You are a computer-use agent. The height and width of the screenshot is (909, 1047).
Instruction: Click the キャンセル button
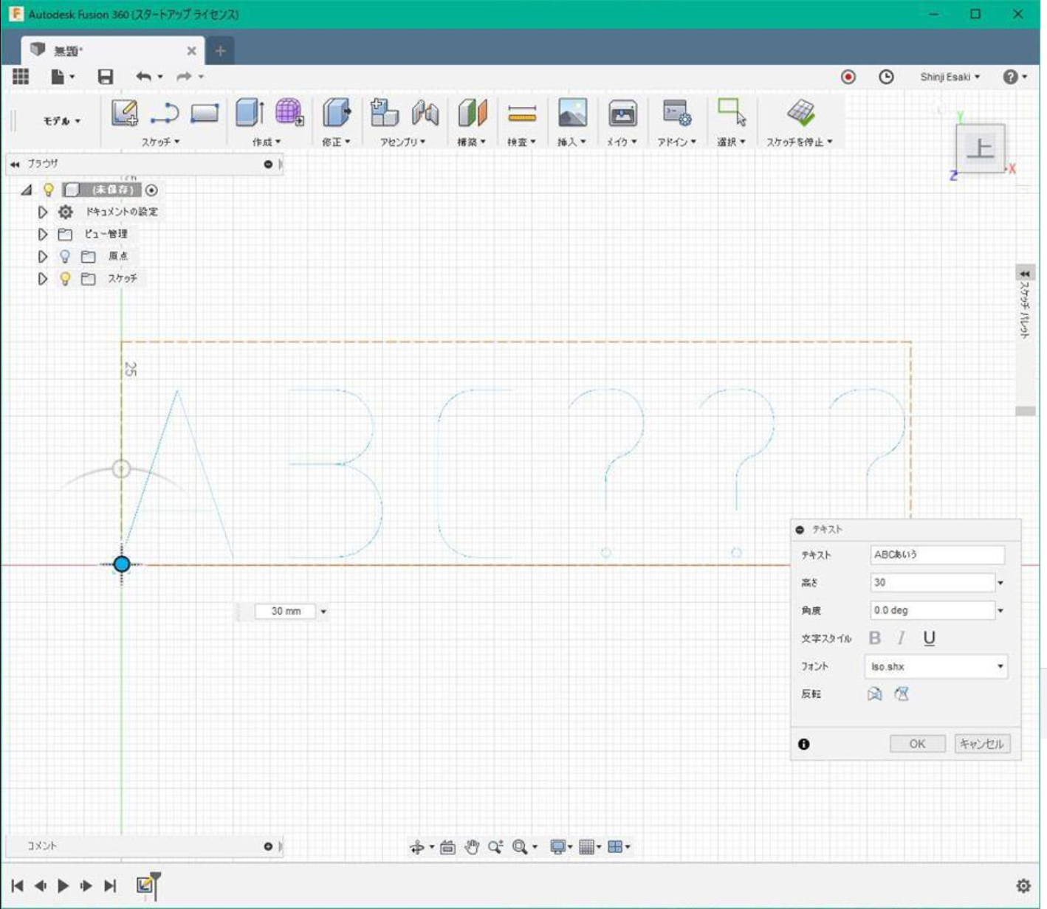(x=982, y=744)
